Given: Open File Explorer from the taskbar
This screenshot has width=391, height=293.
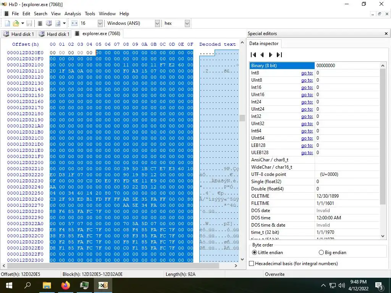Looking at the screenshot, I should [x=47, y=285].
